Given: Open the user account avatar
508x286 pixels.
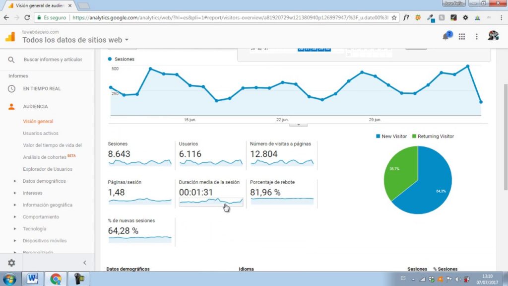Looking at the screenshot, I should click(493, 36).
